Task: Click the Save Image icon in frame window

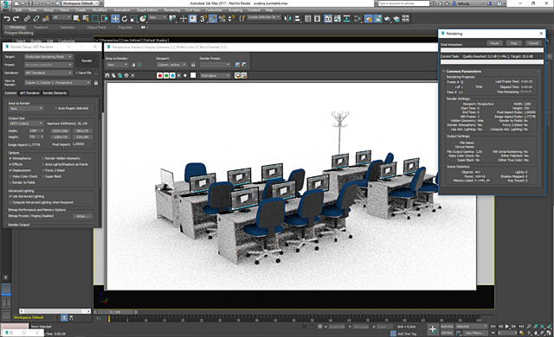Action: 107,75
